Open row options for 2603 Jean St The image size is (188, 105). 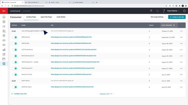(181, 37)
